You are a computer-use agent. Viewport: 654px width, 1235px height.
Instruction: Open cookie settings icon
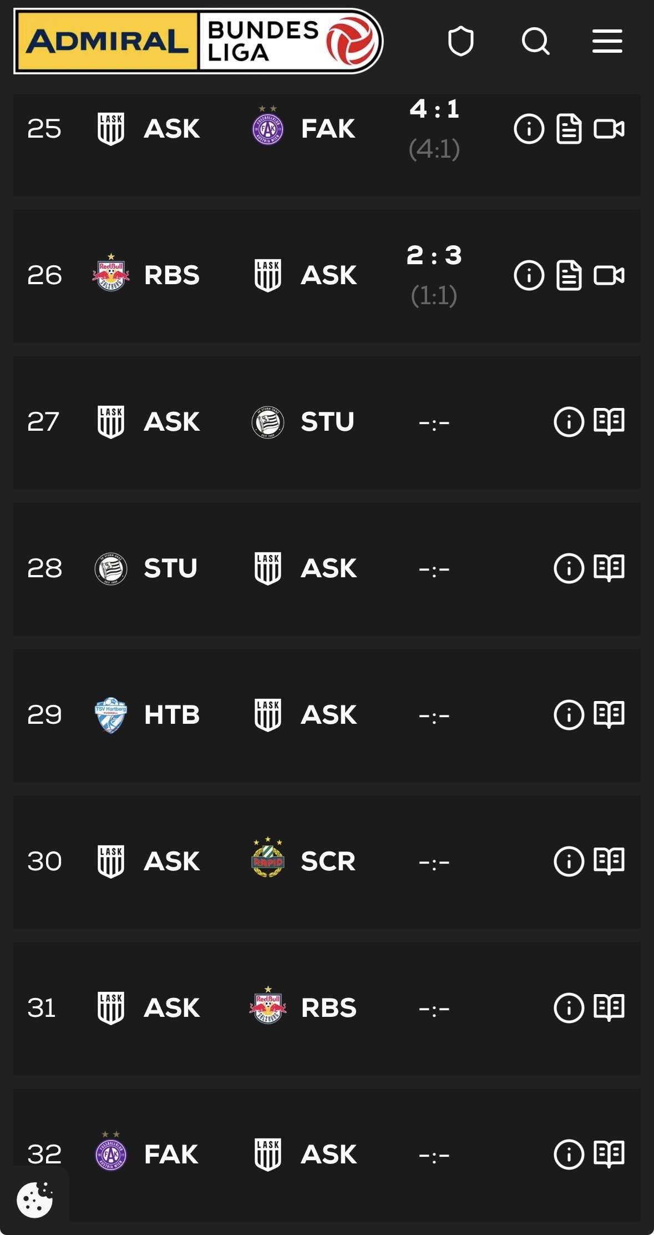[x=34, y=1200]
